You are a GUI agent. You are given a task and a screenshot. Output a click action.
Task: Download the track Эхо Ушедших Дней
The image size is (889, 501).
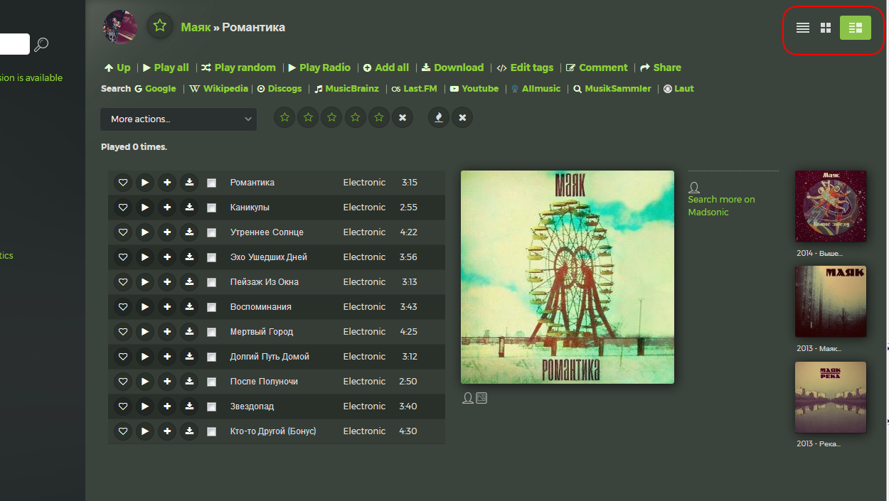point(189,257)
